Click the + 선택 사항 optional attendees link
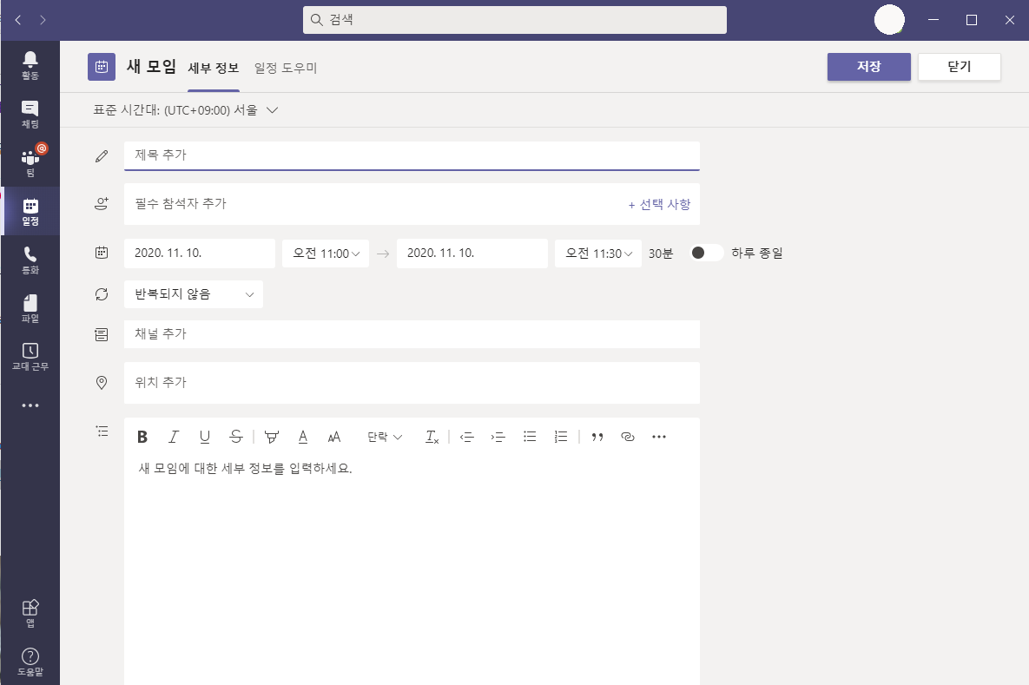Viewport: 1029px width, 685px height. click(x=660, y=205)
